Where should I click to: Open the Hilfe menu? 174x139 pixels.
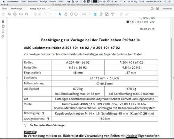(61, 1)
